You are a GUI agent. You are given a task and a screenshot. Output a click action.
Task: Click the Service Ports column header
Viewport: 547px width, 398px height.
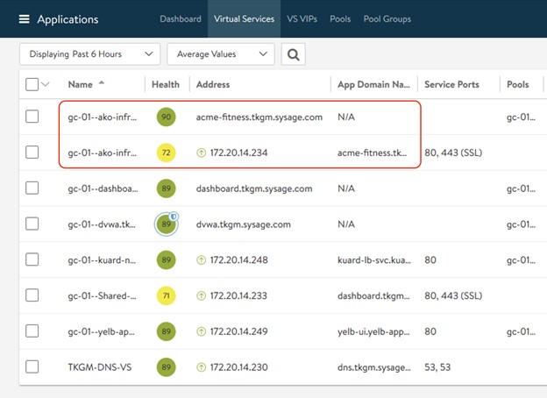coord(451,84)
